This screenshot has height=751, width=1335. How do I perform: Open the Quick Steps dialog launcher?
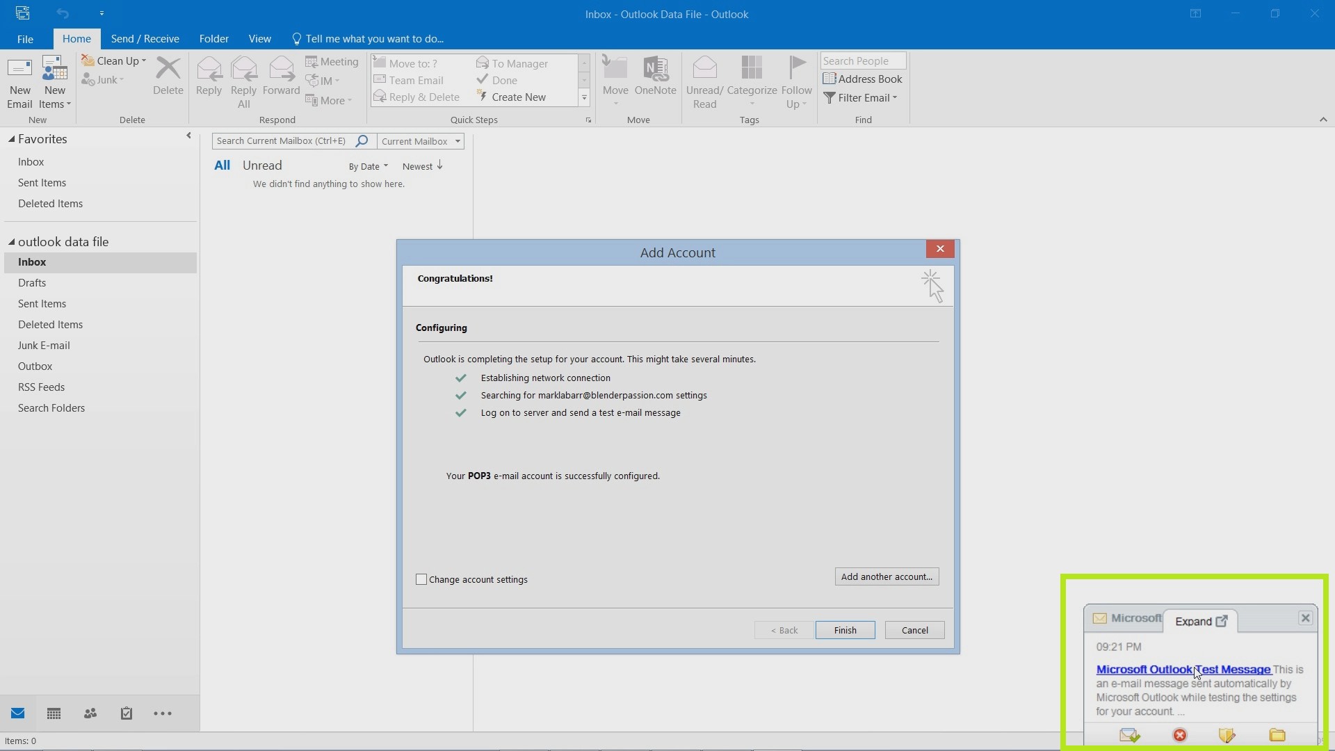point(588,120)
